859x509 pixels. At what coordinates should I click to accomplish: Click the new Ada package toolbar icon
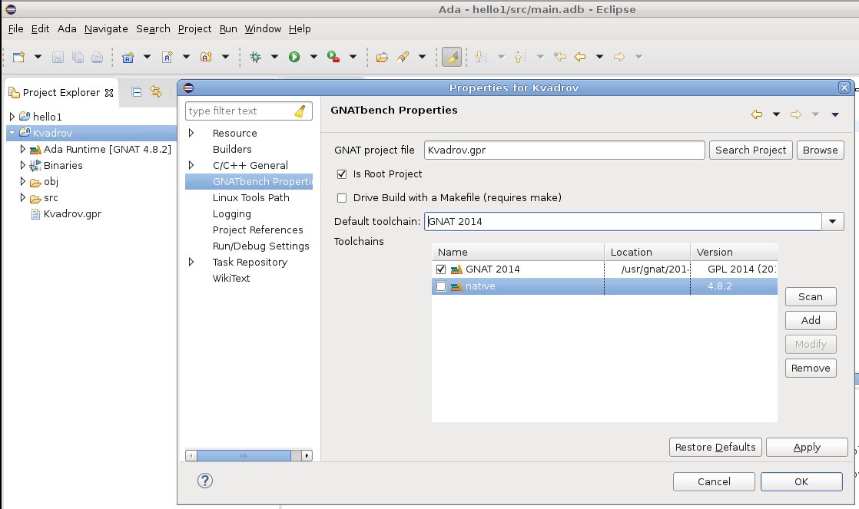[x=206, y=57]
